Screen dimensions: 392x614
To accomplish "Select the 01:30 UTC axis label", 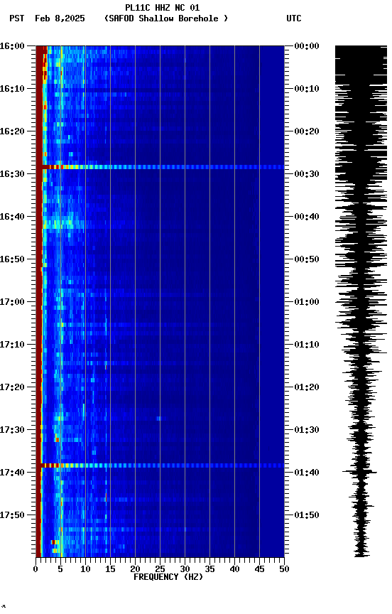I will [x=307, y=431].
